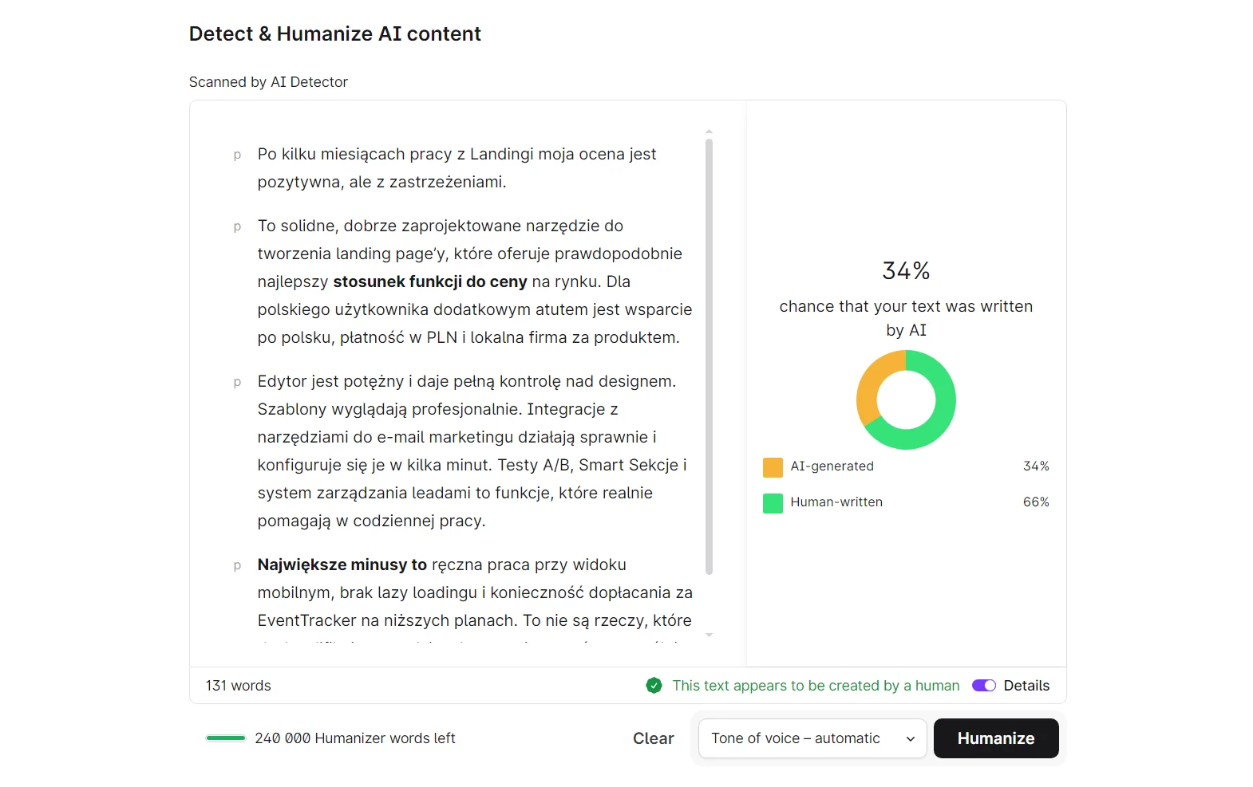This screenshot has width=1253, height=787.
Task: Toggle the Details switch
Action: point(984,686)
